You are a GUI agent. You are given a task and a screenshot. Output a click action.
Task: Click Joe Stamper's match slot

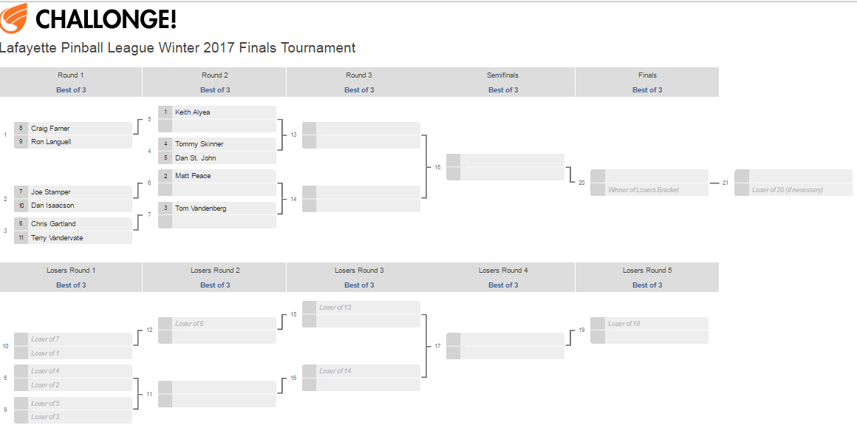pos(73,192)
